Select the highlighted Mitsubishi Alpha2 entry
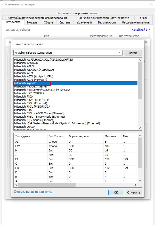The image size is (155, 225). 76,83
